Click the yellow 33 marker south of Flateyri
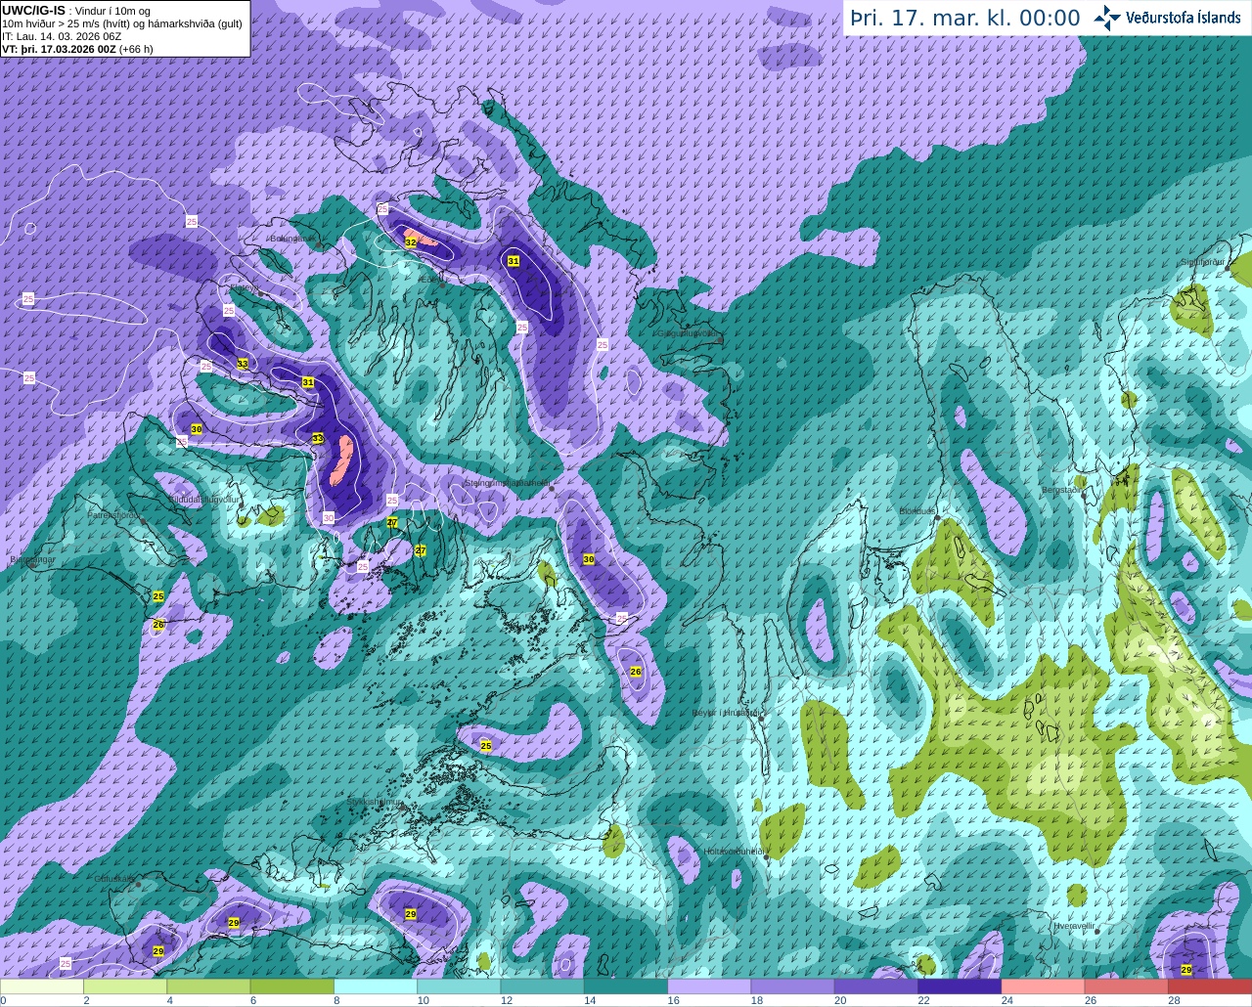Screen dimensions: 1252x1007 pyautogui.click(x=243, y=364)
